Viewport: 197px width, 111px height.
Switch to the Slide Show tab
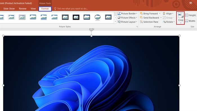9,9
